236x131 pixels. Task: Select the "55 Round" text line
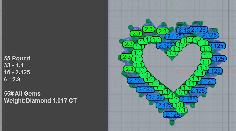[17, 58]
